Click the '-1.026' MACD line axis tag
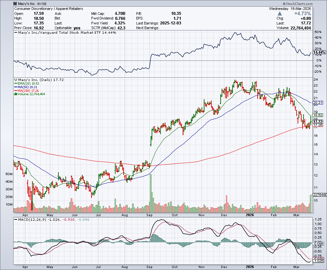The width and height of the screenshot is (327, 270). coord(318,261)
